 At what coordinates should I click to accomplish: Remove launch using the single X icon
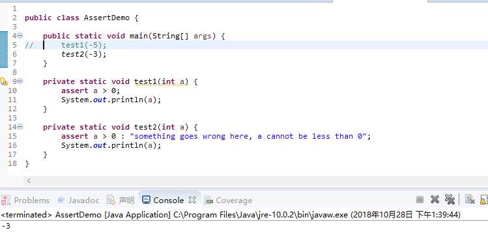[x=435, y=199]
